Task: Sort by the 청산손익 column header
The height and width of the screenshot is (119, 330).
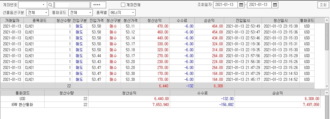Action: (155, 20)
